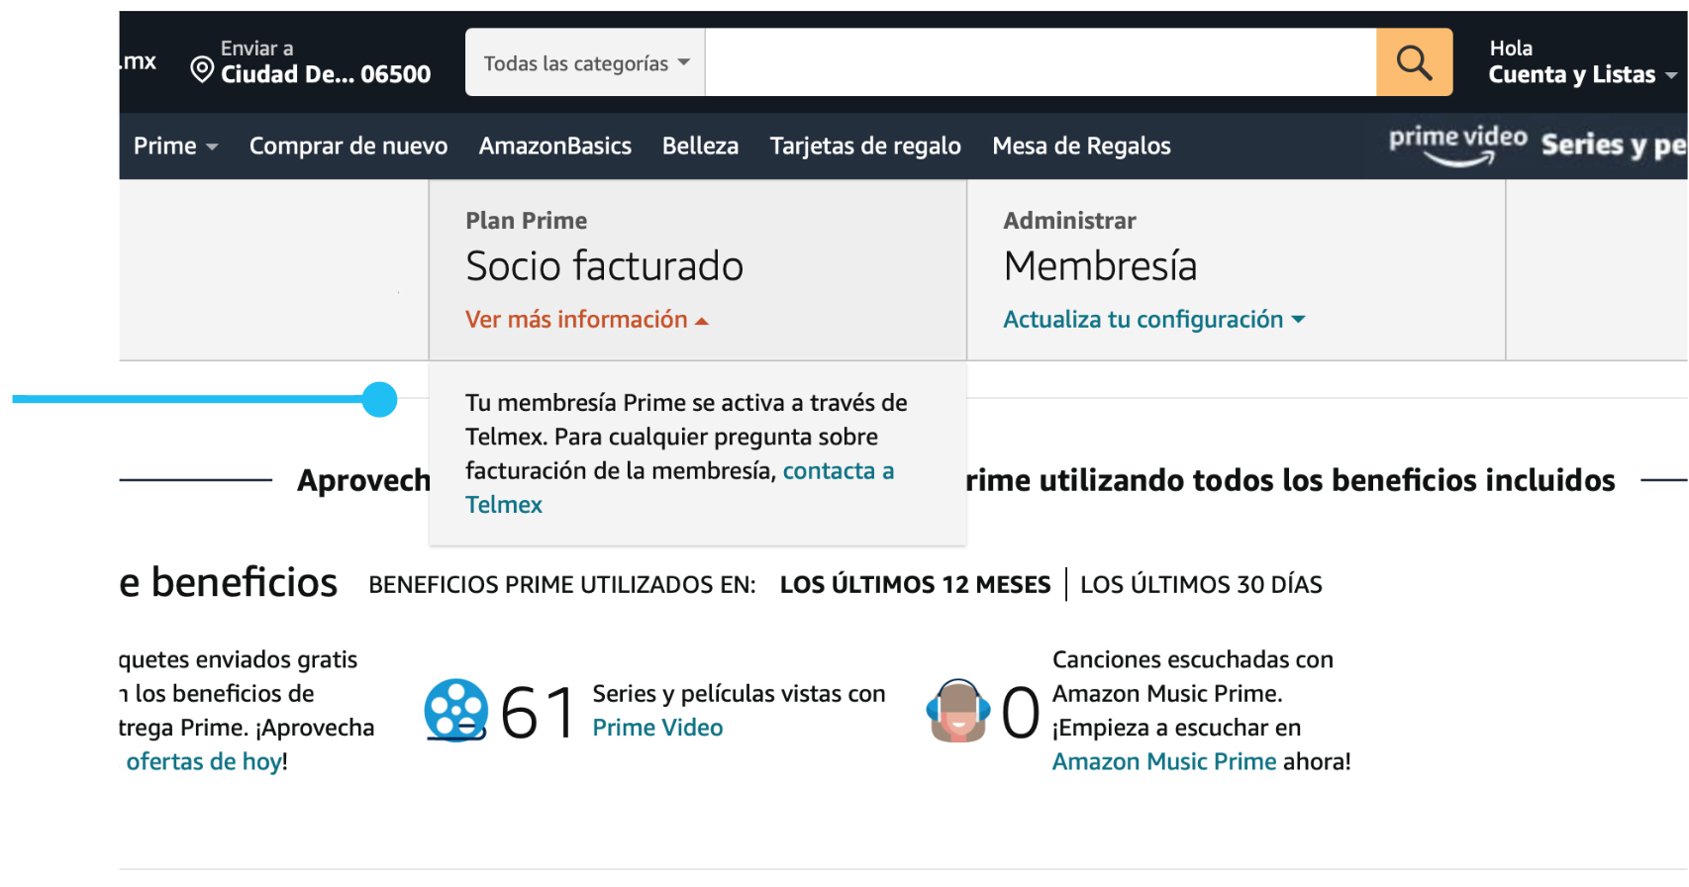
Task: Open the Amazon Music Prime link
Action: (1164, 761)
